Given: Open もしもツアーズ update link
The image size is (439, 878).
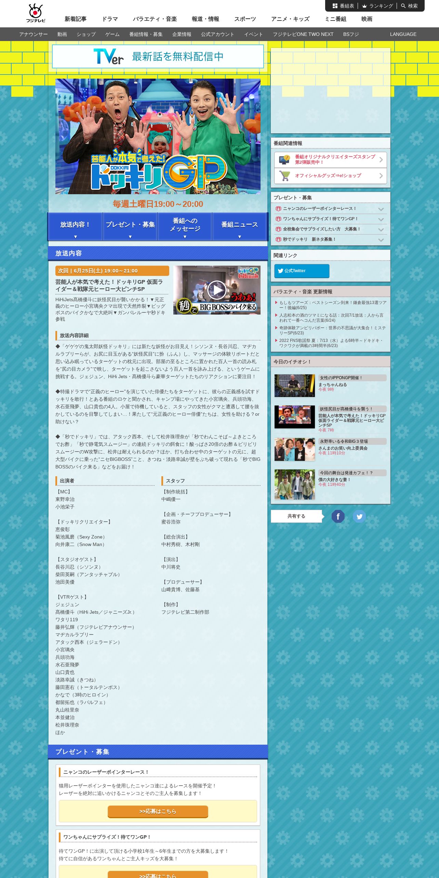Looking at the screenshot, I should tap(333, 305).
